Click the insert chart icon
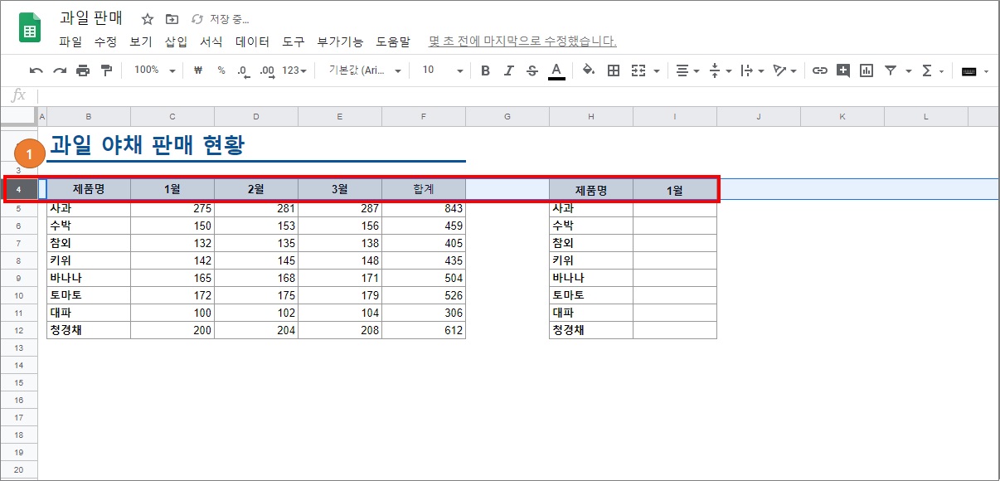 (x=867, y=71)
